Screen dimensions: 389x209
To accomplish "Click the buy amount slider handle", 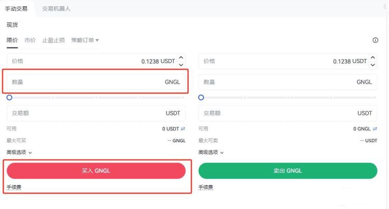I will (x=9, y=97).
